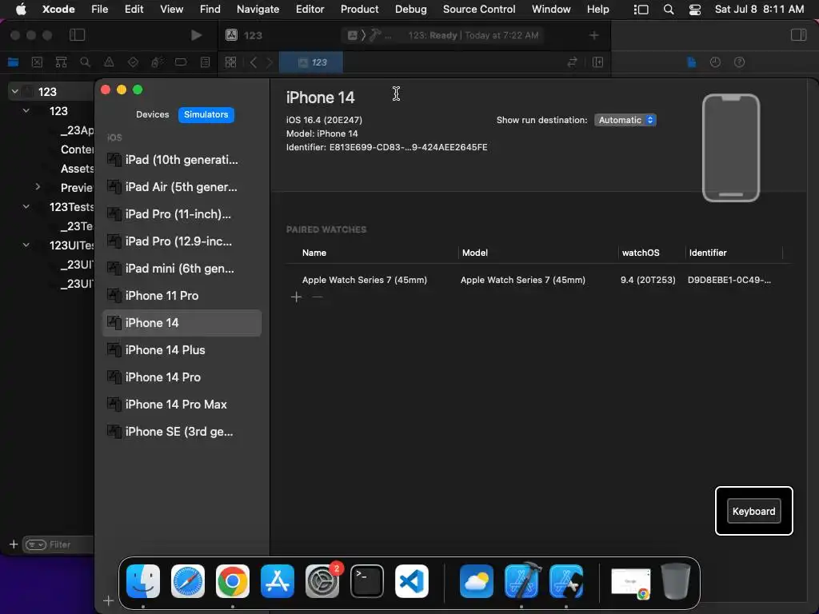Select iPhone SE (3rd generation) simulator
This screenshot has height=614, width=819.
pos(182,431)
